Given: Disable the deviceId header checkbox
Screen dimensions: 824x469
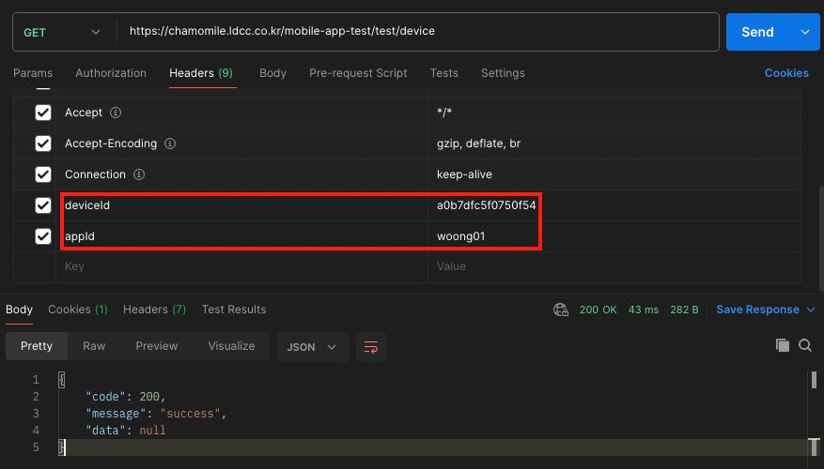Looking at the screenshot, I should point(42,205).
